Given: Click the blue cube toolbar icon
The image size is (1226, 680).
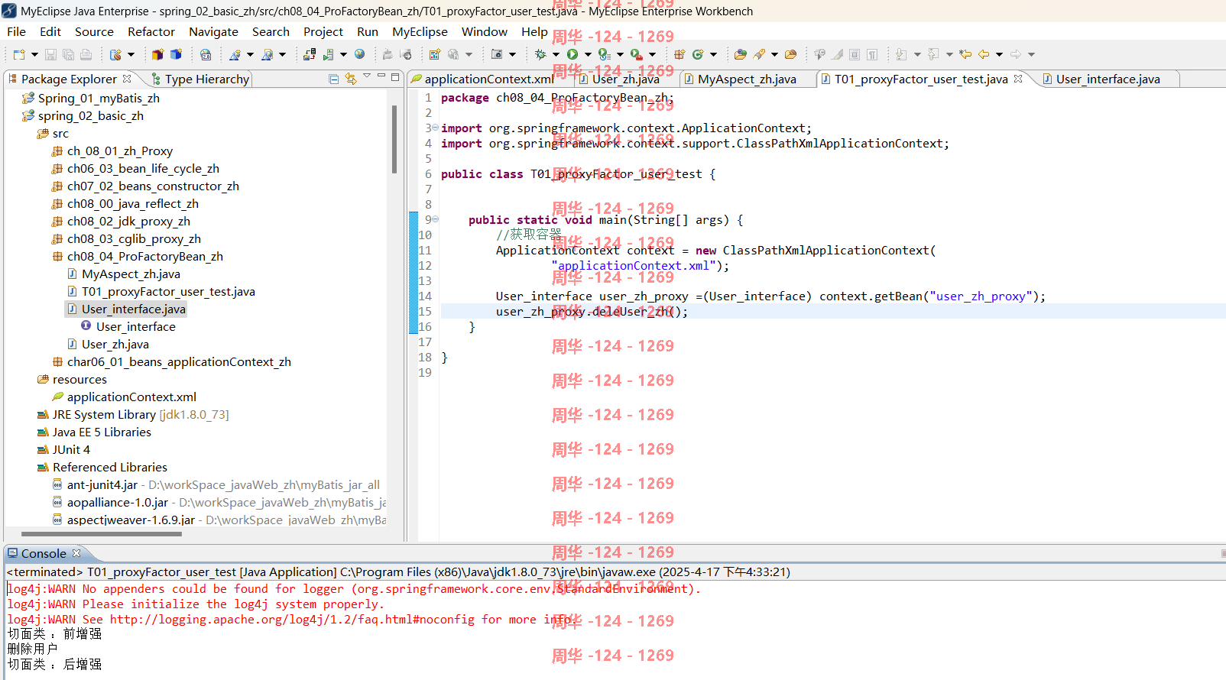Looking at the screenshot, I should click(x=176, y=54).
